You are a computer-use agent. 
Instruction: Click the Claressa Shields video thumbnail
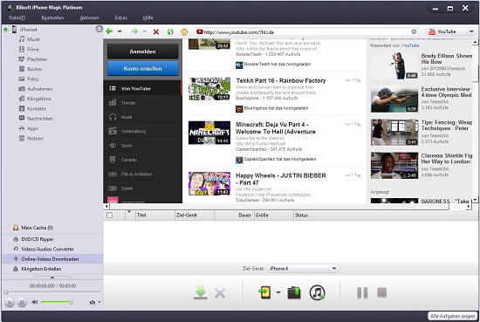(394, 166)
